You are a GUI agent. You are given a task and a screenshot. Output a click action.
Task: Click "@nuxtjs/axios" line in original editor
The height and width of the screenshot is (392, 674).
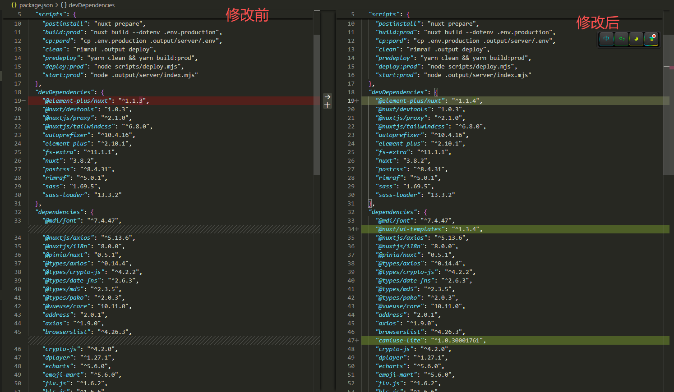point(89,238)
